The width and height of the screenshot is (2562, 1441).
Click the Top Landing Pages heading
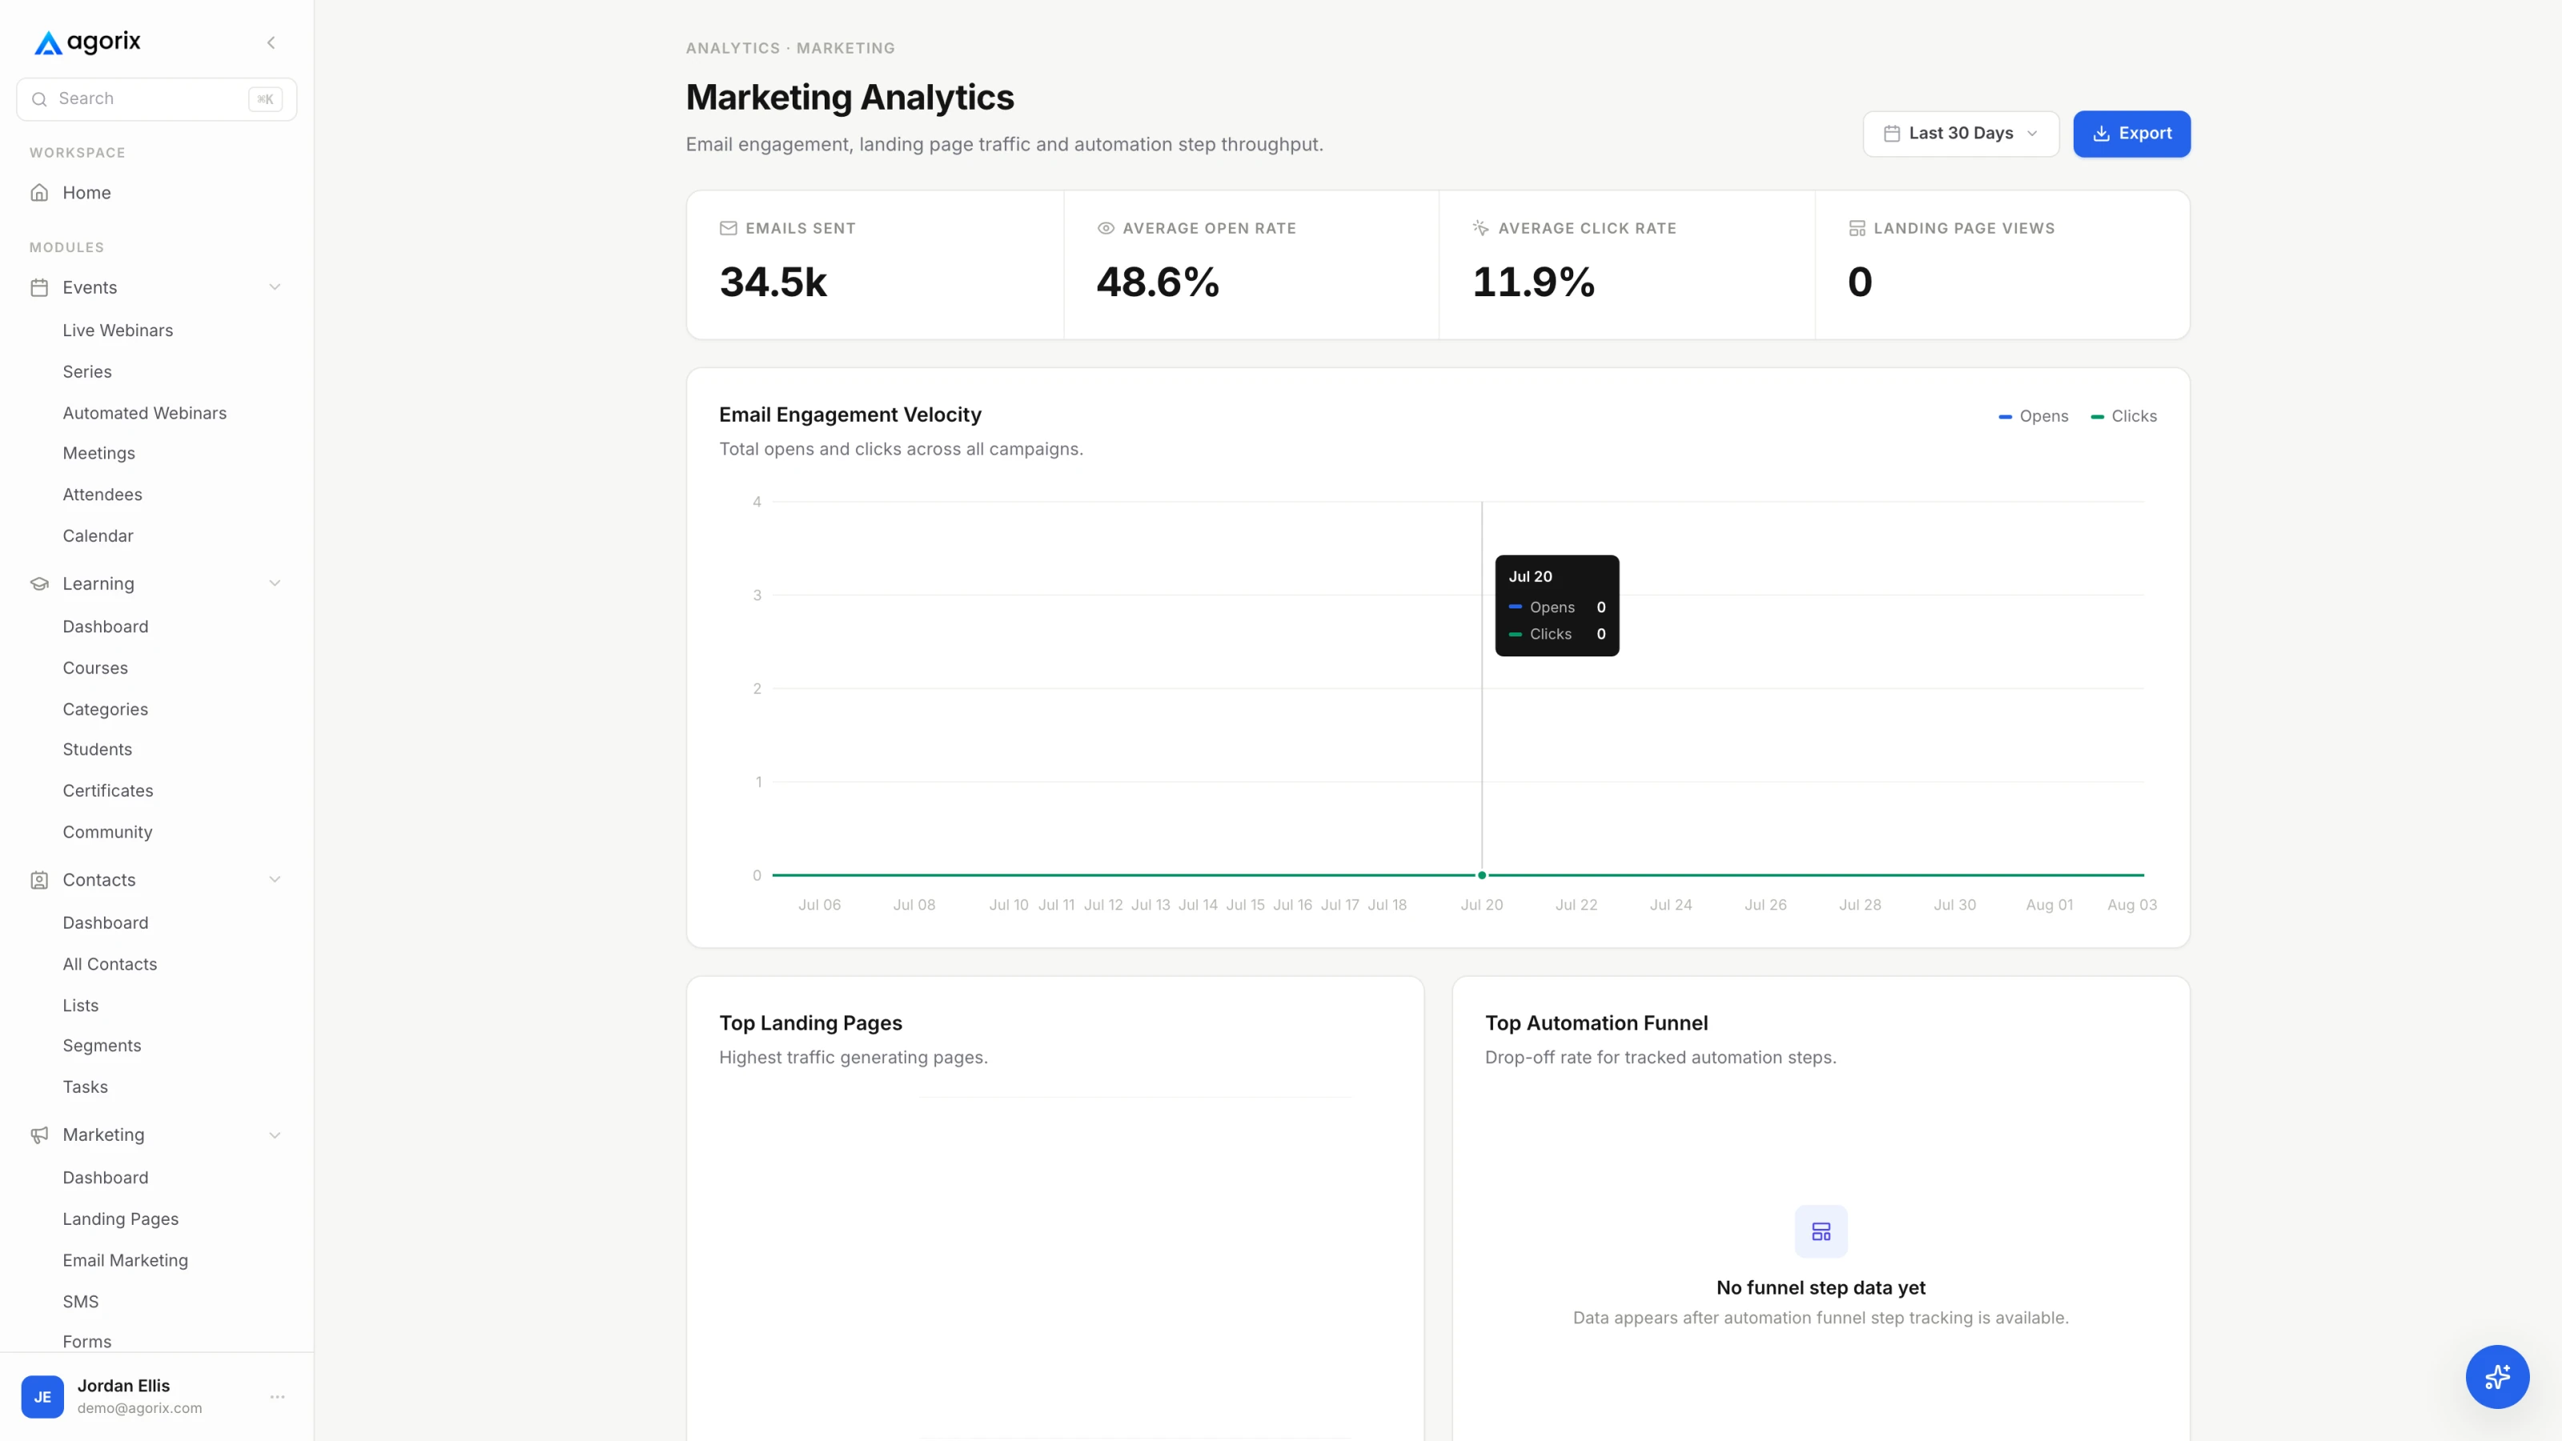click(x=810, y=1023)
